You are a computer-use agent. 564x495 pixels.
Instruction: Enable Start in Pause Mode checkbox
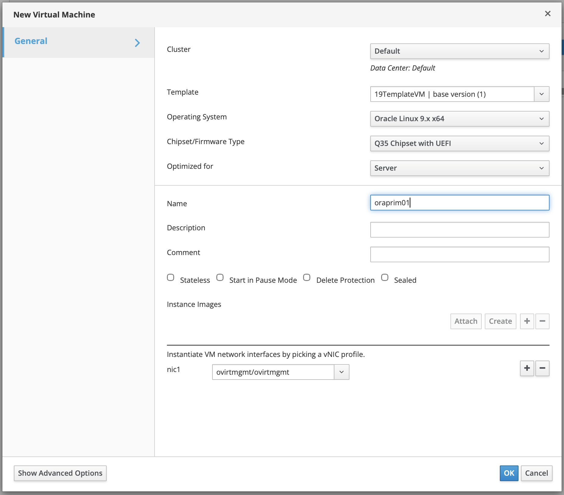tap(220, 277)
